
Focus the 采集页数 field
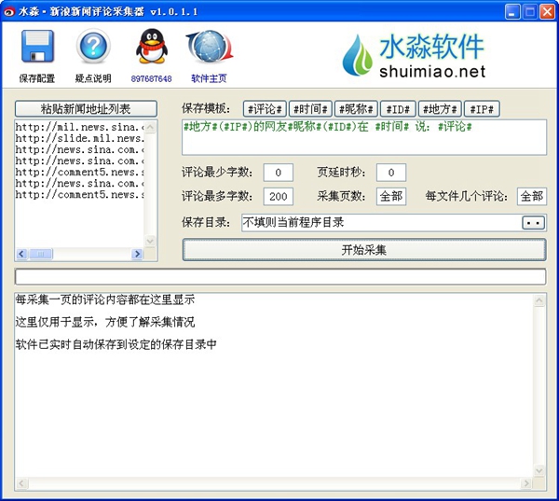pyautogui.click(x=391, y=197)
